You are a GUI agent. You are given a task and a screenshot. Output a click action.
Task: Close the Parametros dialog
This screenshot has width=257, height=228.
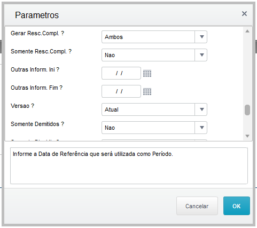[x=244, y=14]
